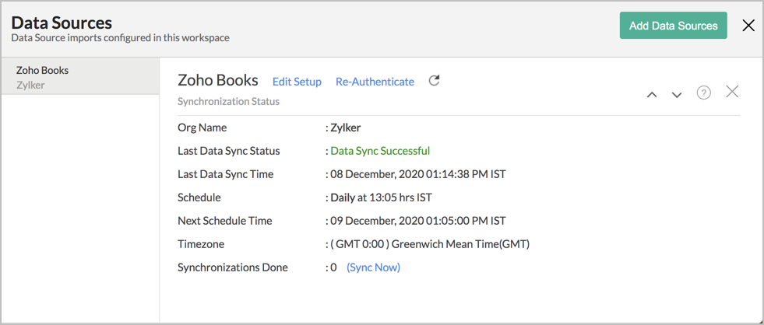
Task: Go to next data source (down chevron)
Action: 677,95
